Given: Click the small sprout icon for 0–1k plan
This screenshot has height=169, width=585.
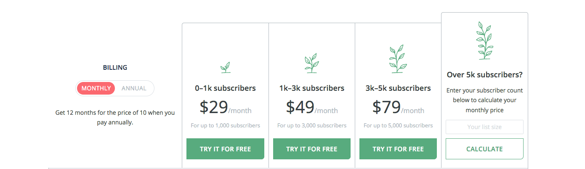Looking at the screenshot, I should click(226, 68).
